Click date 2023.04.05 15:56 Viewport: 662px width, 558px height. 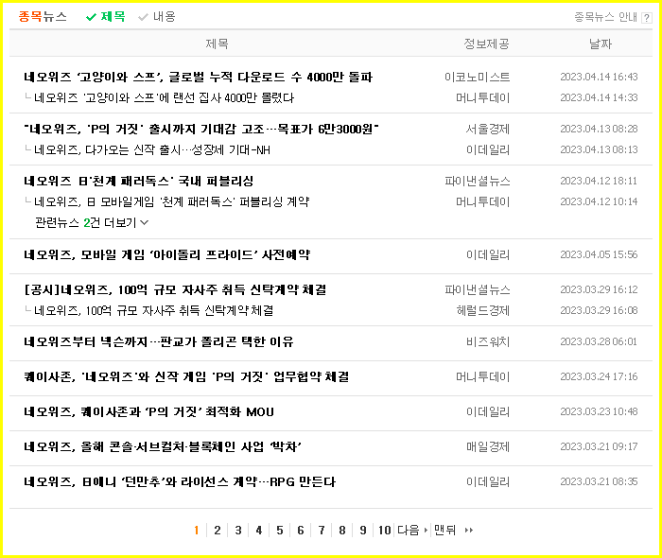[599, 254]
